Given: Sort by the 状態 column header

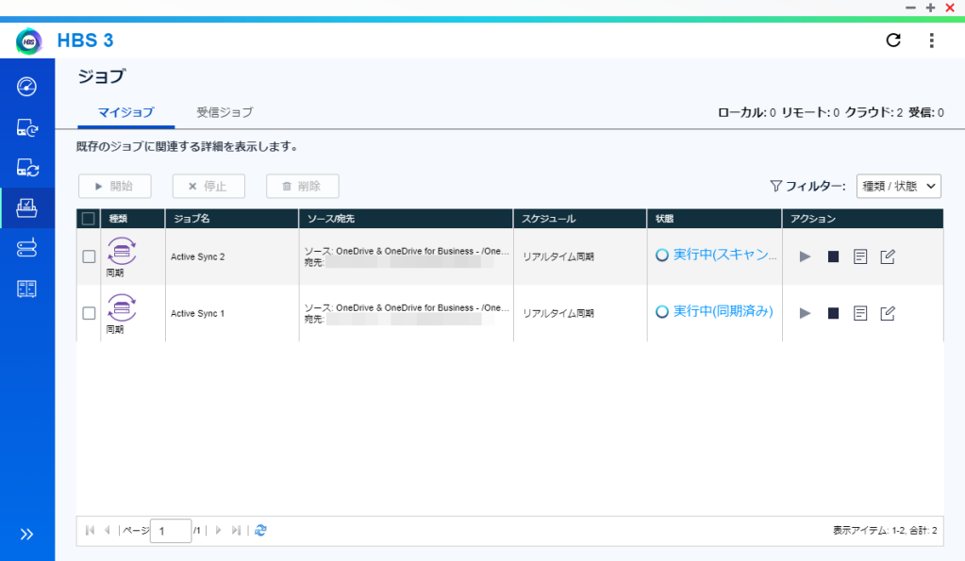Looking at the screenshot, I should 714,219.
